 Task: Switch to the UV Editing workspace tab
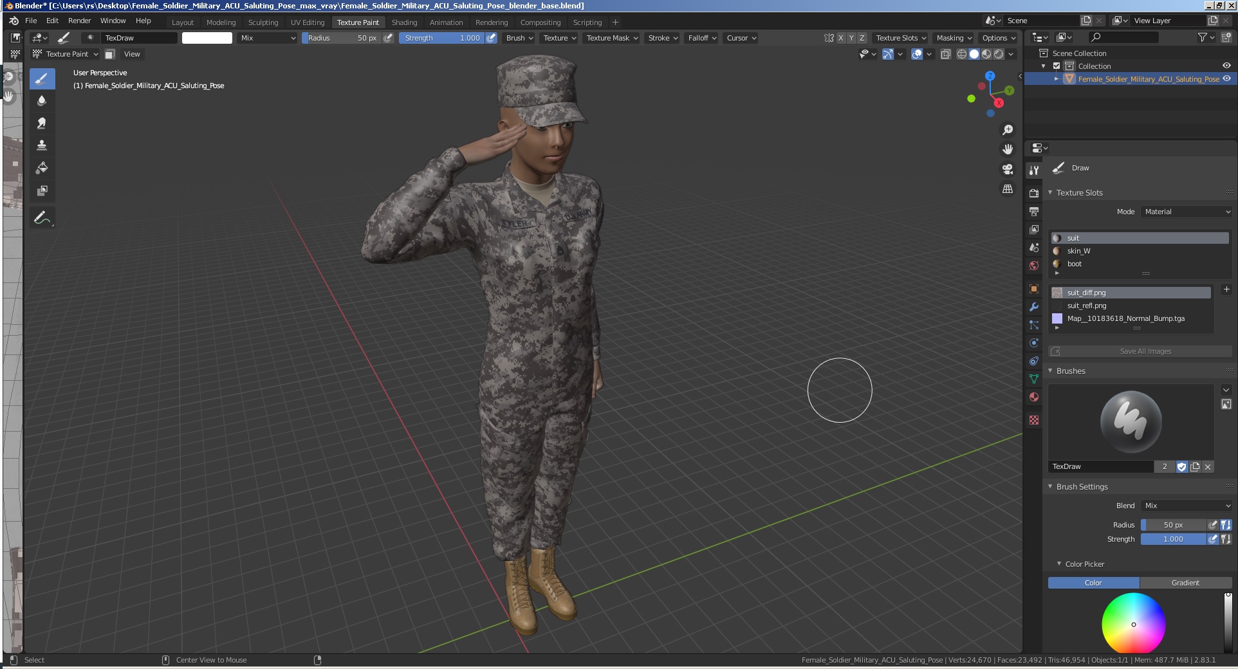click(308, 23)
